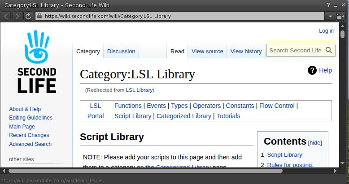Image resolution: width=349 pixels, height=184 pixels.
Task: Click the Log in link
Action: tap(326, 31)
